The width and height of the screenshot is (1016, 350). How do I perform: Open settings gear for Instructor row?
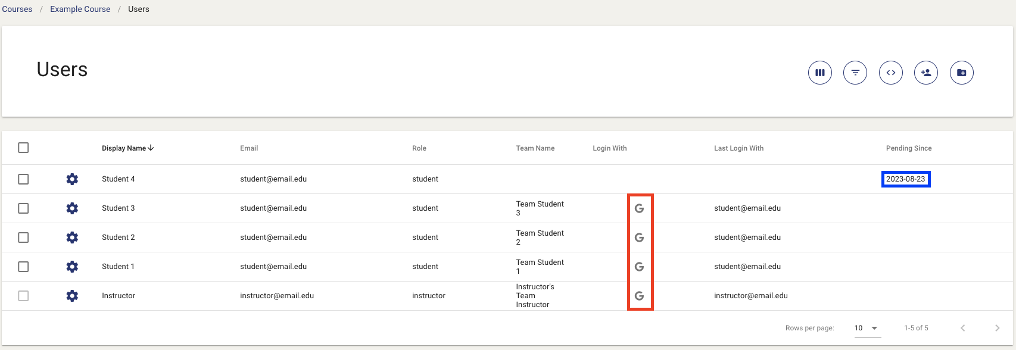coord(72,296)
